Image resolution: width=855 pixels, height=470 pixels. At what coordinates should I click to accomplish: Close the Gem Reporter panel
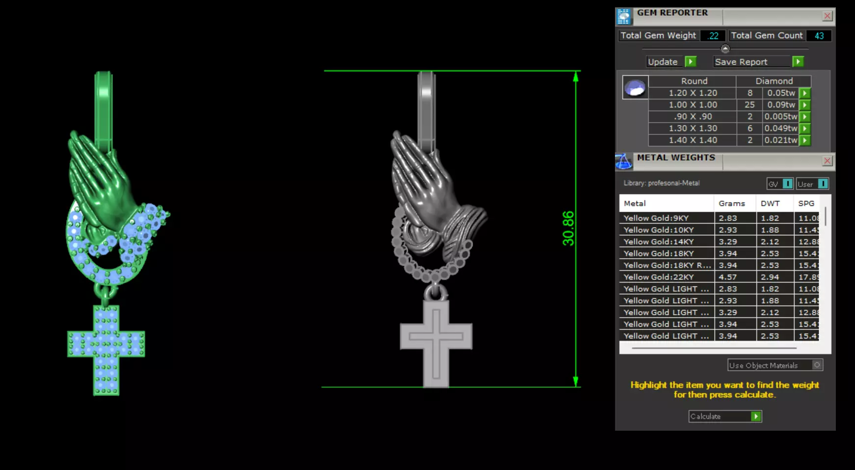point(828,16)
